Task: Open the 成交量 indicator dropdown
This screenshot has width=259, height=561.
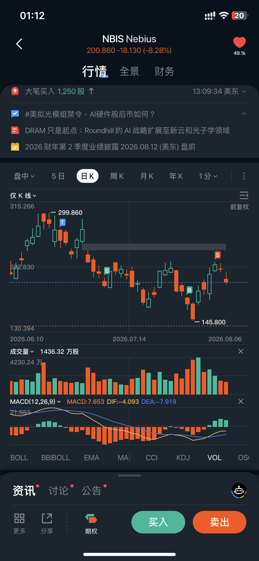Action: point(22,352)
